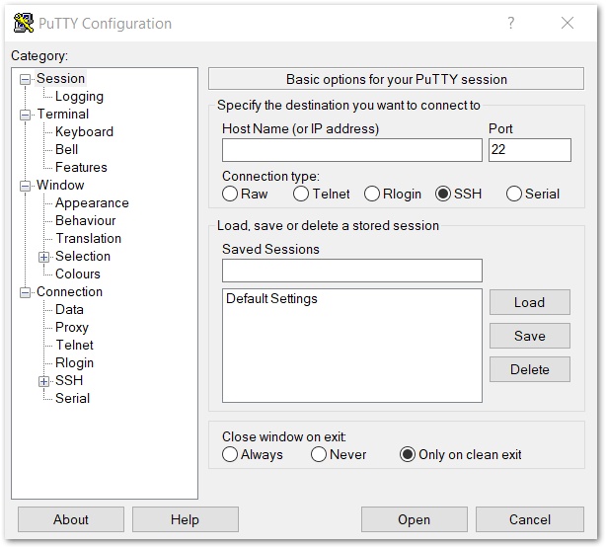Select the Features category

click(81, 168)
